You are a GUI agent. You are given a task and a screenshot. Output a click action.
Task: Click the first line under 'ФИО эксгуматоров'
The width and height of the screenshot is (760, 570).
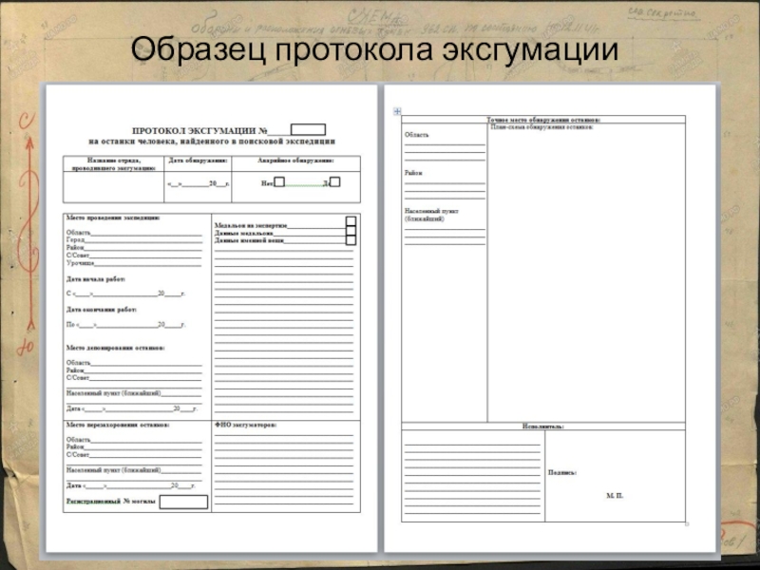pyautogui.click(x=283, y=436)
